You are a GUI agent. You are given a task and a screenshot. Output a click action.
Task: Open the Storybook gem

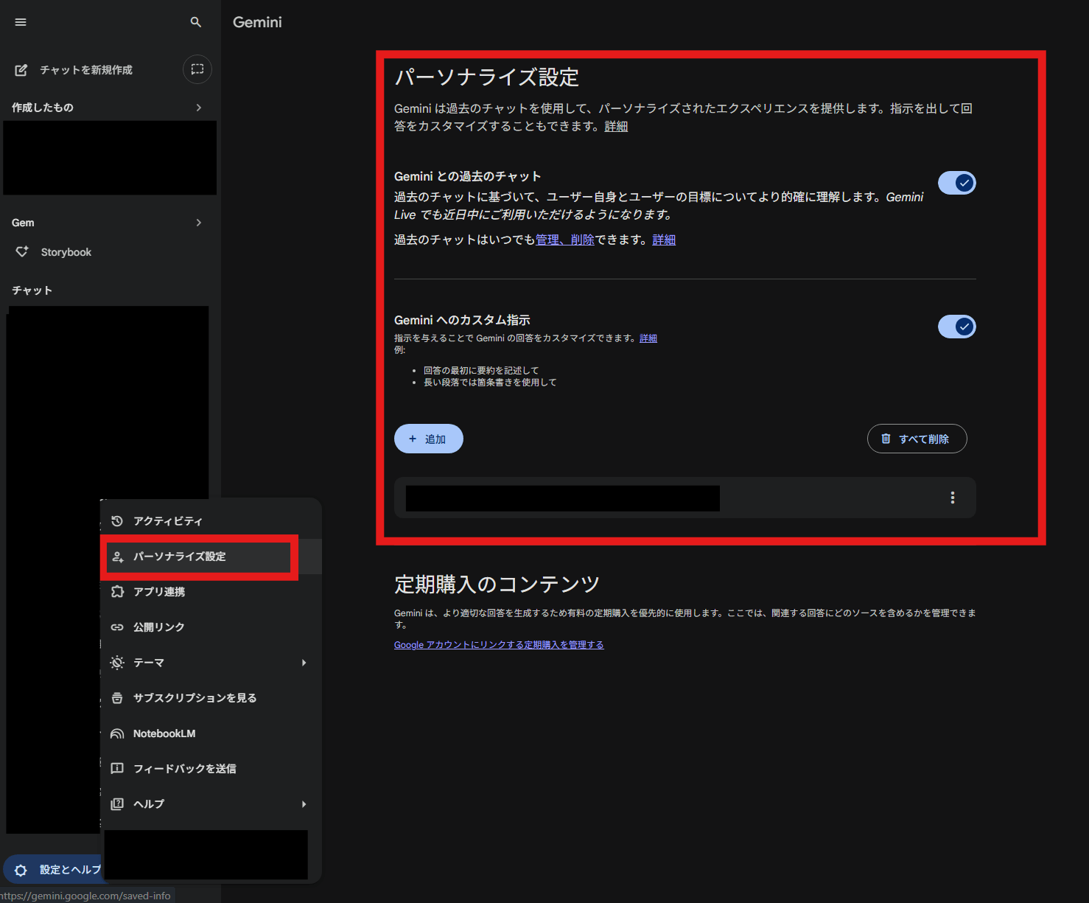pyautogui.click(x=66, y=252)
